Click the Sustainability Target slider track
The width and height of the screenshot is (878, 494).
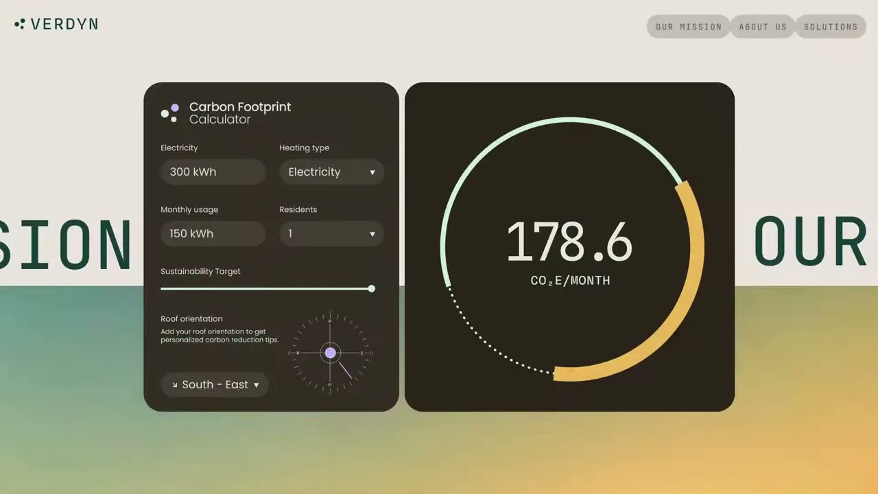(x=268, y=289)
